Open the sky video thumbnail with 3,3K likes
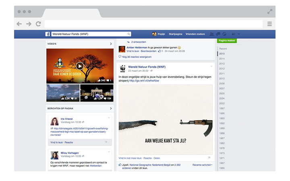The image size is (290, 181). click(x=63, y=93)
